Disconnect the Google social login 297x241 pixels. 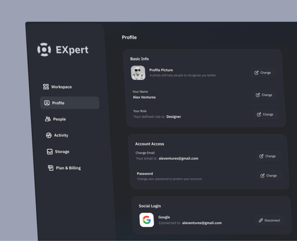pyautogui.click(x=269, y=221)
